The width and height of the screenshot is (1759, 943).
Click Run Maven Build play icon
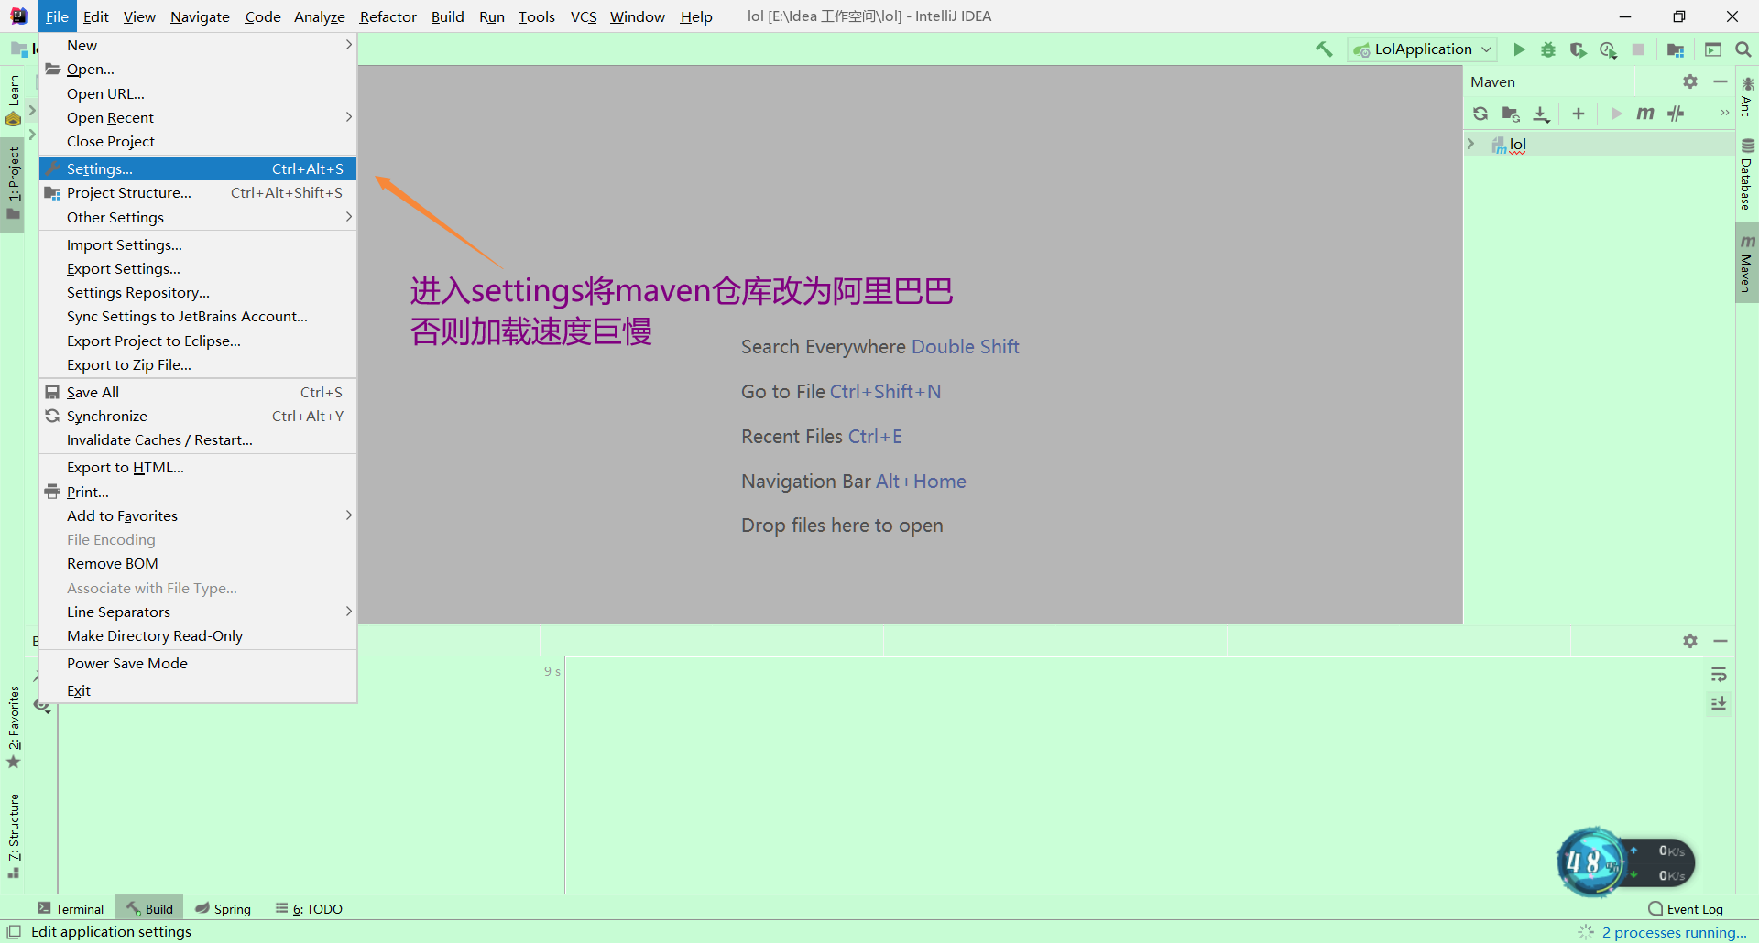1616,114
